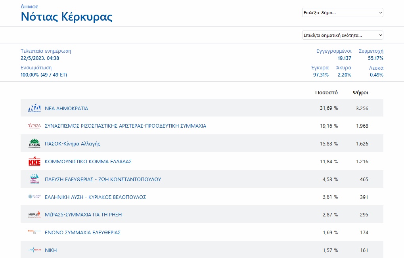Viewport: 404px width, 258px height.
Task: Open ΣΥΝΑΣΠΙΣΜΟΣ ΡΙΖΟΣΠΑΣΤΙΚΗΣ ΑΡΙΣΤΕΡΑΣ party link
Action: coord(125,126)
